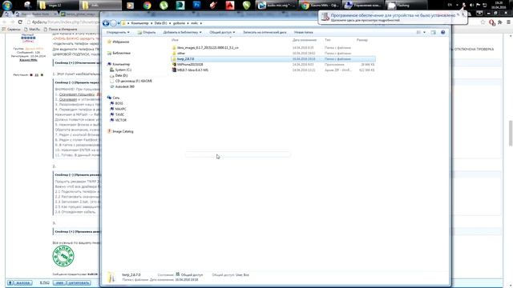Select Autodesk 360 in navigation pane

[125, 86]
